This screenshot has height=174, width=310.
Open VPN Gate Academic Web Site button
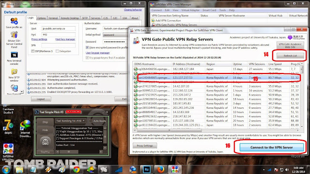click(290, 45)
